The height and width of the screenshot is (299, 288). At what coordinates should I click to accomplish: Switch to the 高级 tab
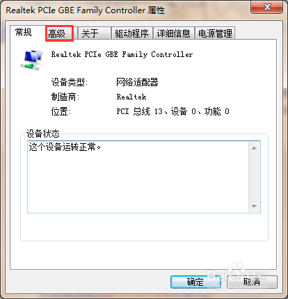(59, 33)
